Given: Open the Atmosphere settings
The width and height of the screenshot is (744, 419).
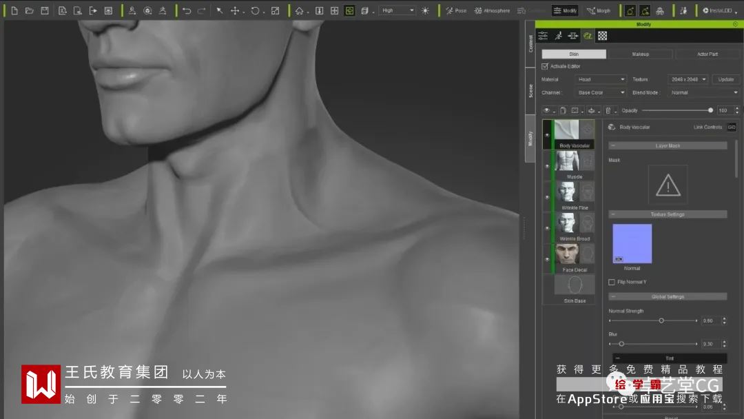Looking at the screenshot, I should [x=492, y=10].
